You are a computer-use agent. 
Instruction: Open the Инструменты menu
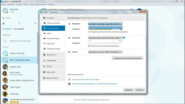click(x=40, y=4)
